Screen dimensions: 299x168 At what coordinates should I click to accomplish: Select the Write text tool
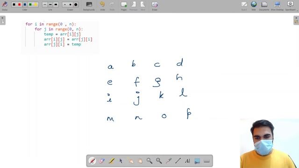coord(188,161)
